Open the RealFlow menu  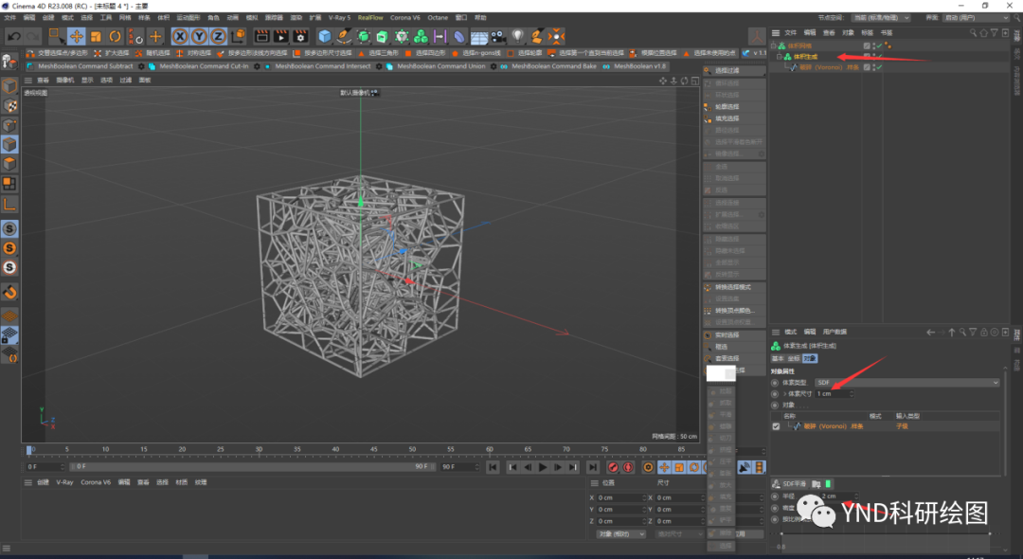point(370,18)
